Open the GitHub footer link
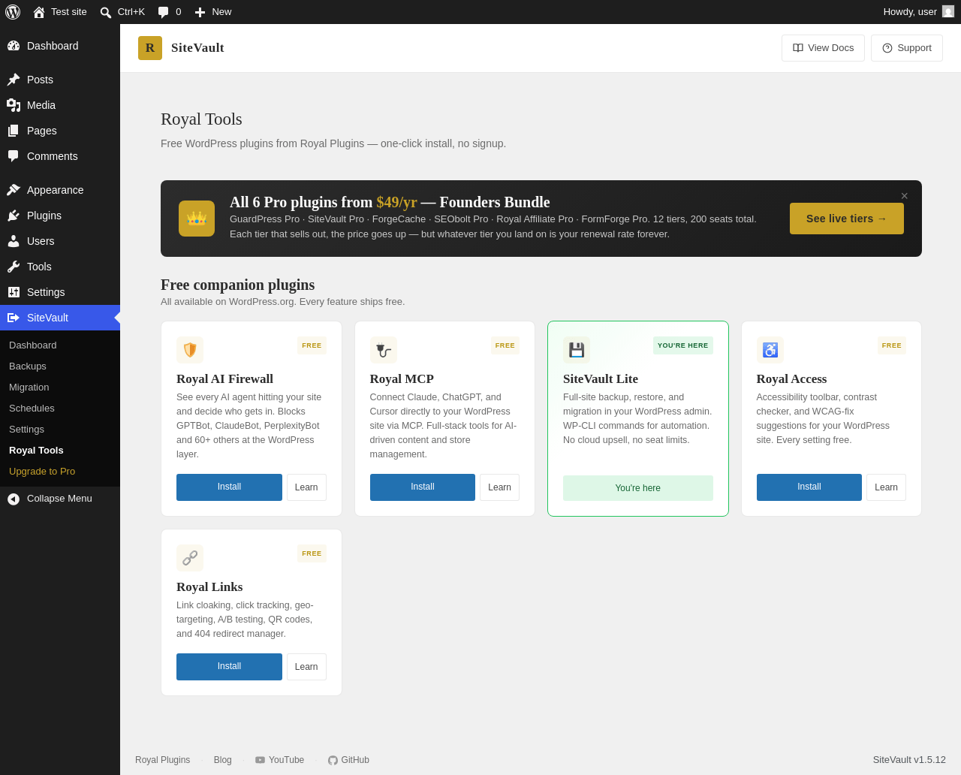This screenshot has height=775, width=961. pos(349,760)
